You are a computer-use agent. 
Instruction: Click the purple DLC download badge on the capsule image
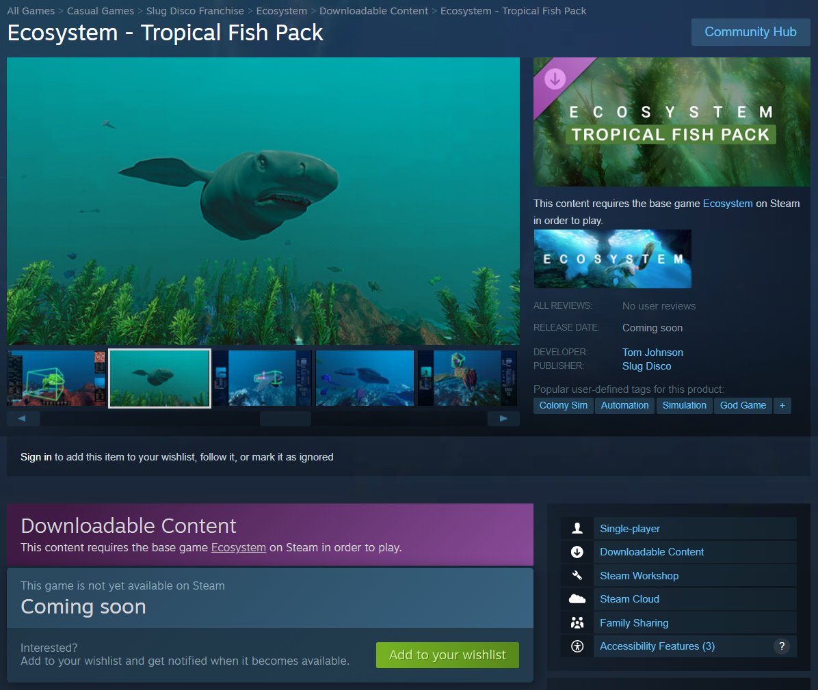(555, 79)
